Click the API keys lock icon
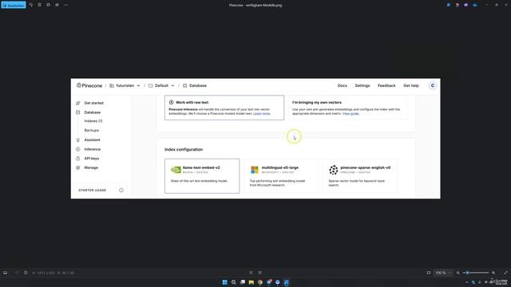The height and width of the screenshot is (287, 511). pyautogui.click(x=78, y=159)
